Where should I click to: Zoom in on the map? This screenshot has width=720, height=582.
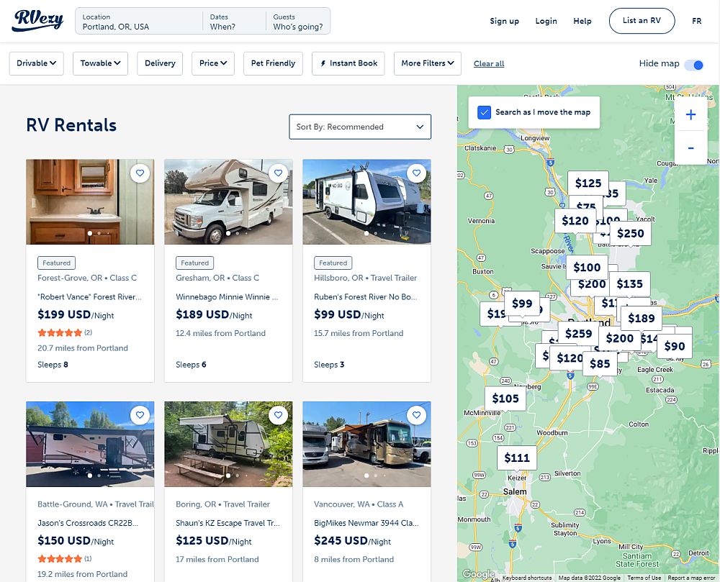point(690,114)
